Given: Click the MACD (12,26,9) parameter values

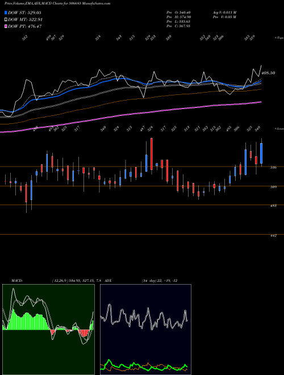Looking at the screenshot, I should [77, 281].
